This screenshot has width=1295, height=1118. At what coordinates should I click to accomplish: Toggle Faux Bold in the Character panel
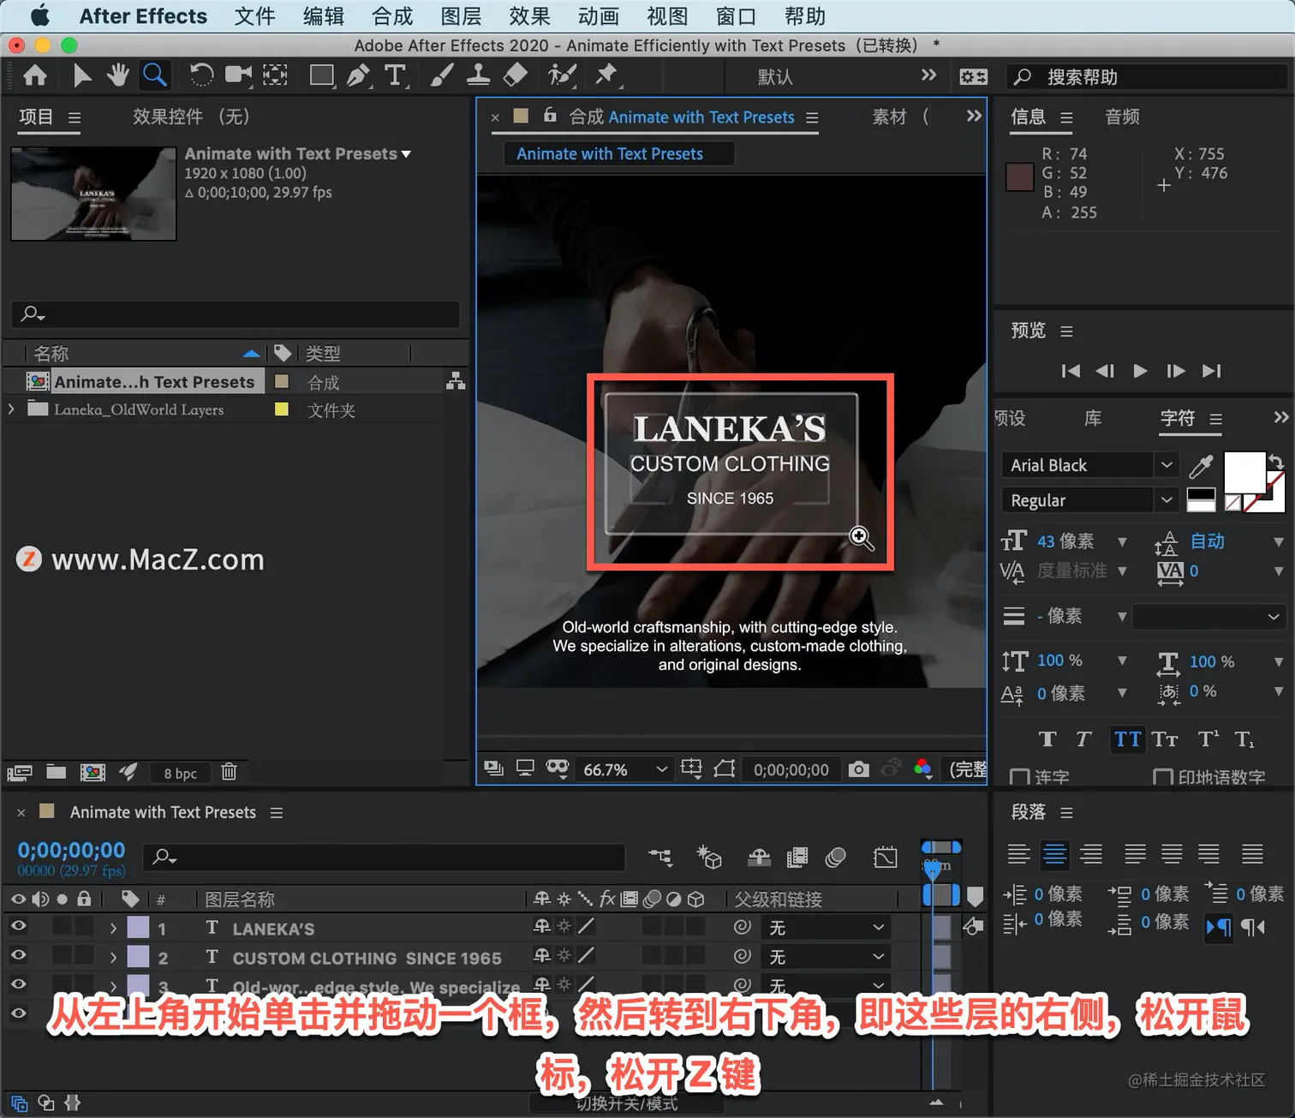pyautogui.click(x=1047, y=739)
